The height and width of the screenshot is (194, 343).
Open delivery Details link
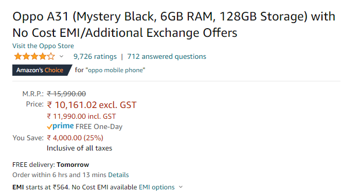coord(118,175)
